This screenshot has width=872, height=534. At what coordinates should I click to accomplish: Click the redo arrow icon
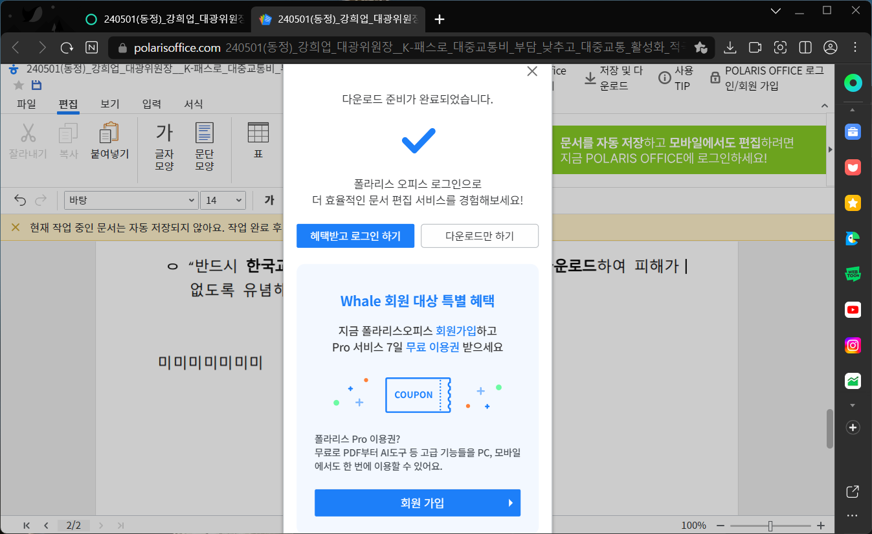point(41,200)
